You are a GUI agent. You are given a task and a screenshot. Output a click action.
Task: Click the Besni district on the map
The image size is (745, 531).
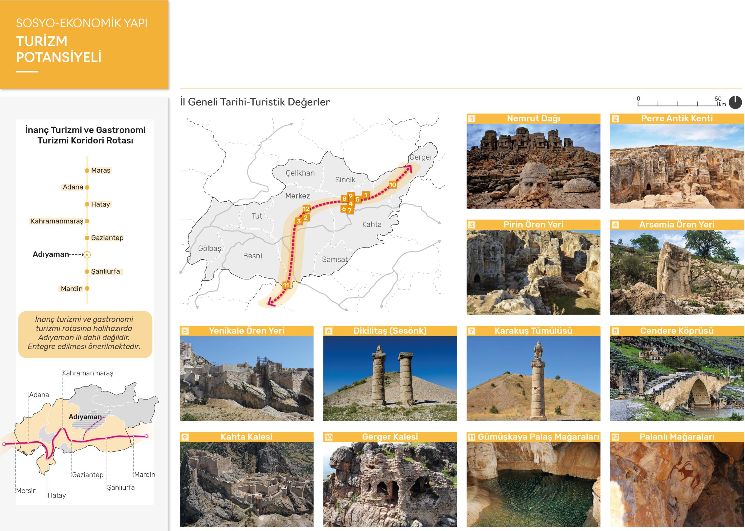click(x=252, y=256)
